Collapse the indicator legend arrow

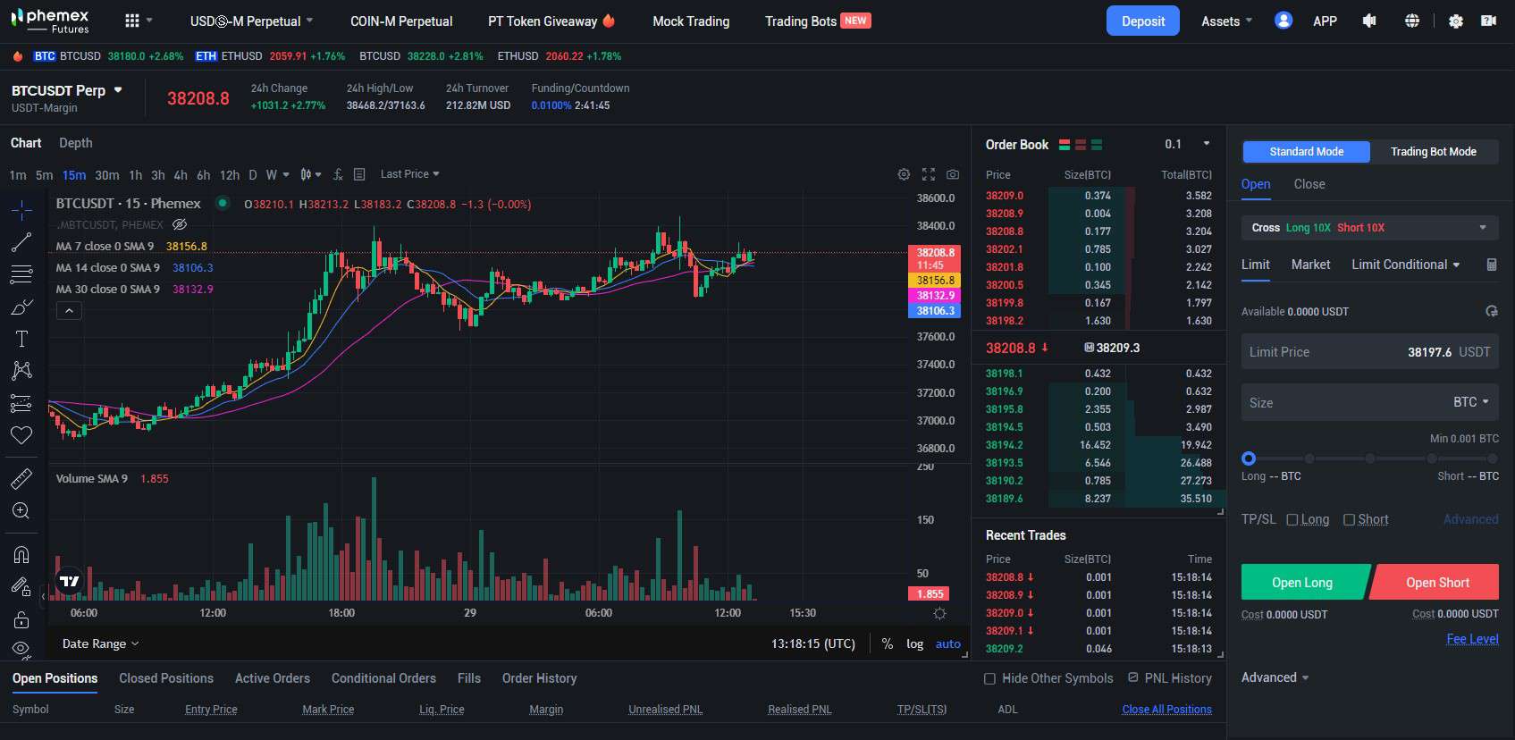[69, 311]
